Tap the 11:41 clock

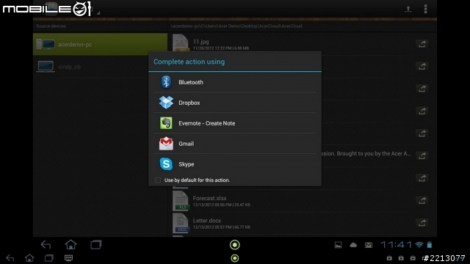[x=396, y=245]
